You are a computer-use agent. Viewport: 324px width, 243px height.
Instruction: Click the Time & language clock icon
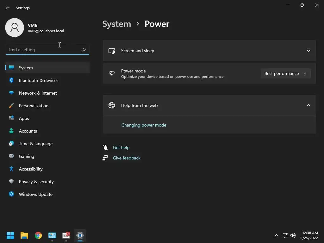(11, 143)
